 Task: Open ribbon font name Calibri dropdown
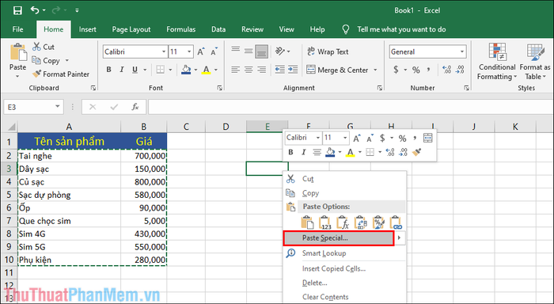[x=164, y=52]
